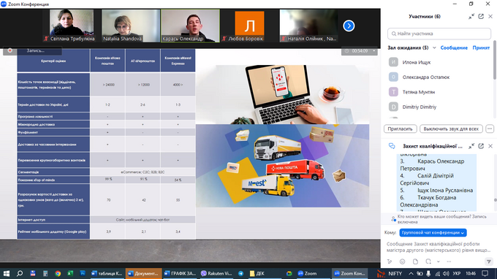Viewport: 497px width, 279px height.
Task: Open more options beside Mute All
Action: pos(490,129)
